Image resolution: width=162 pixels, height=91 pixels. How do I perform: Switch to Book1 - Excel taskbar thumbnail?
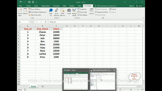pos(76,79)
